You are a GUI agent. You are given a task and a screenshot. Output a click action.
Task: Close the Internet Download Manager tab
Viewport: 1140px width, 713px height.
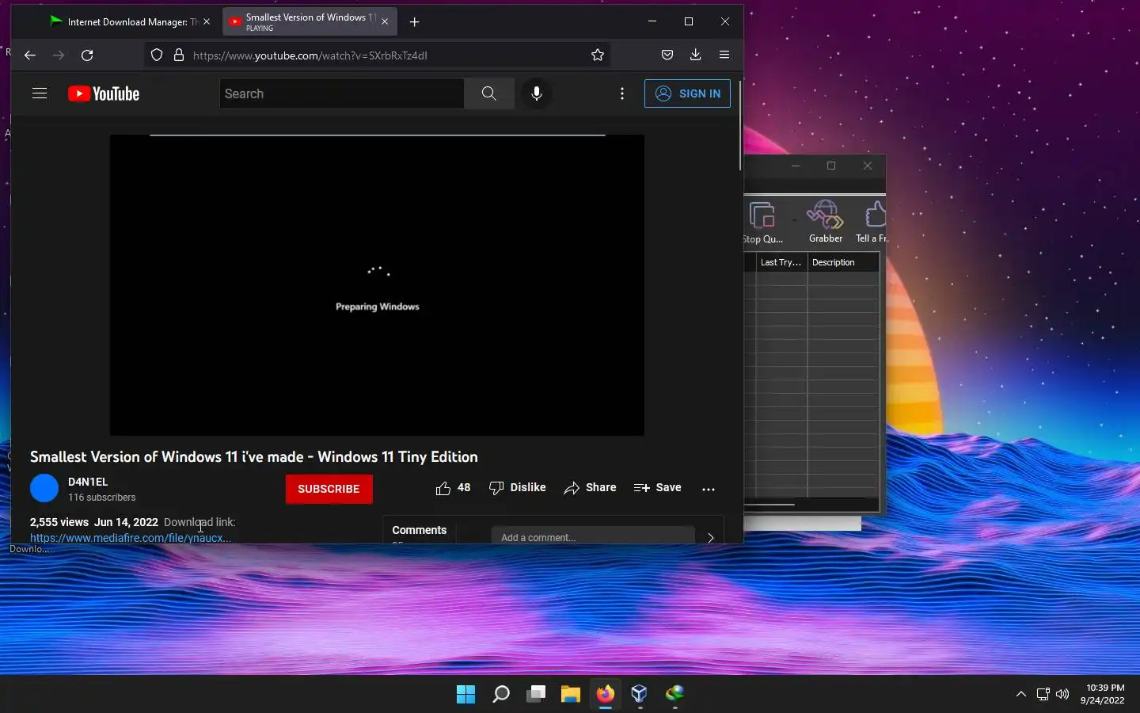tap(207, 21)
